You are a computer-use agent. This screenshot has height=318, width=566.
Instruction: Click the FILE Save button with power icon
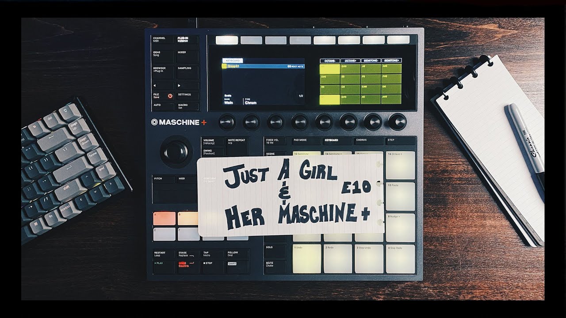tap(163, 96)
